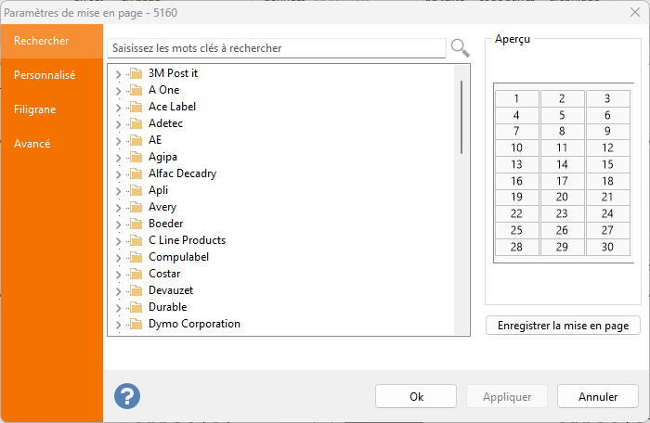This screenshot has width=650, height=423.
Task: Click the Dymo Corporation folder icon
Action: [x=136, y=324]
